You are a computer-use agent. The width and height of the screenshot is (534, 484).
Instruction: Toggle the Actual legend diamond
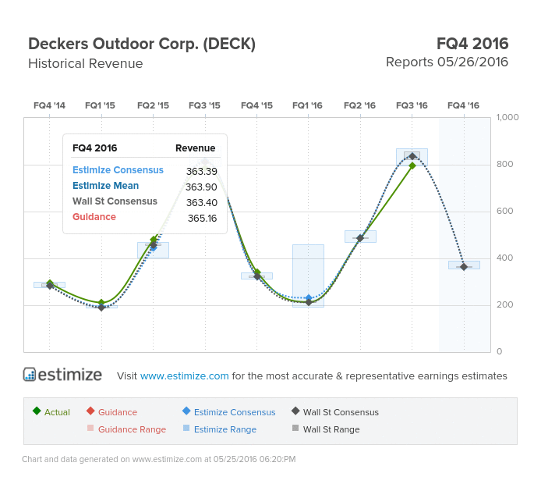(37, 411)
